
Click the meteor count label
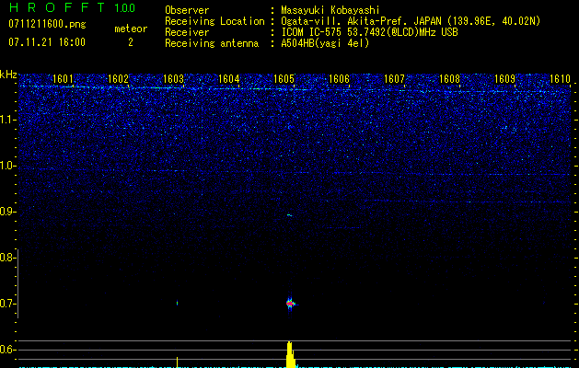pyautogui.click(x=130, y=29)
